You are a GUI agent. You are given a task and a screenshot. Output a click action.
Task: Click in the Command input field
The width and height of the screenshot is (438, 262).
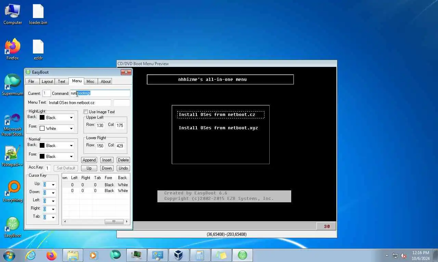tap(100, 93)
